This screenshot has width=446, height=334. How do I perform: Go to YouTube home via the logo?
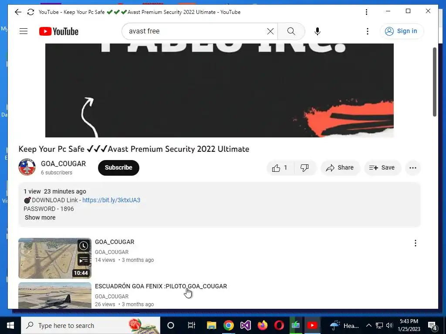[59, 31]
